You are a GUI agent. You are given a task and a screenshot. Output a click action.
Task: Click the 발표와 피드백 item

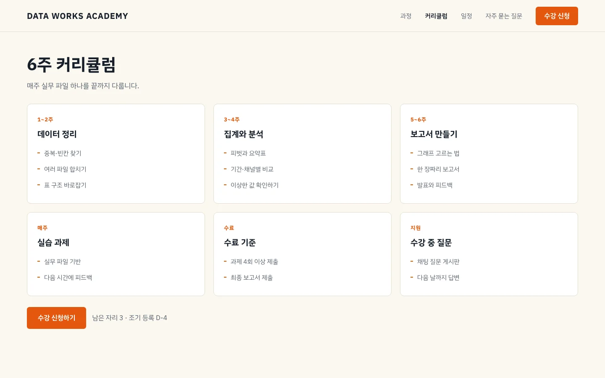coord(435,185)
